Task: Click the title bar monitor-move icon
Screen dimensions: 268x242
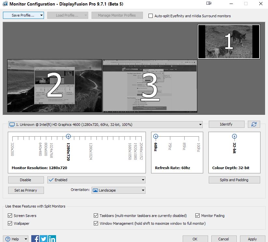Action: pos(209,4)
